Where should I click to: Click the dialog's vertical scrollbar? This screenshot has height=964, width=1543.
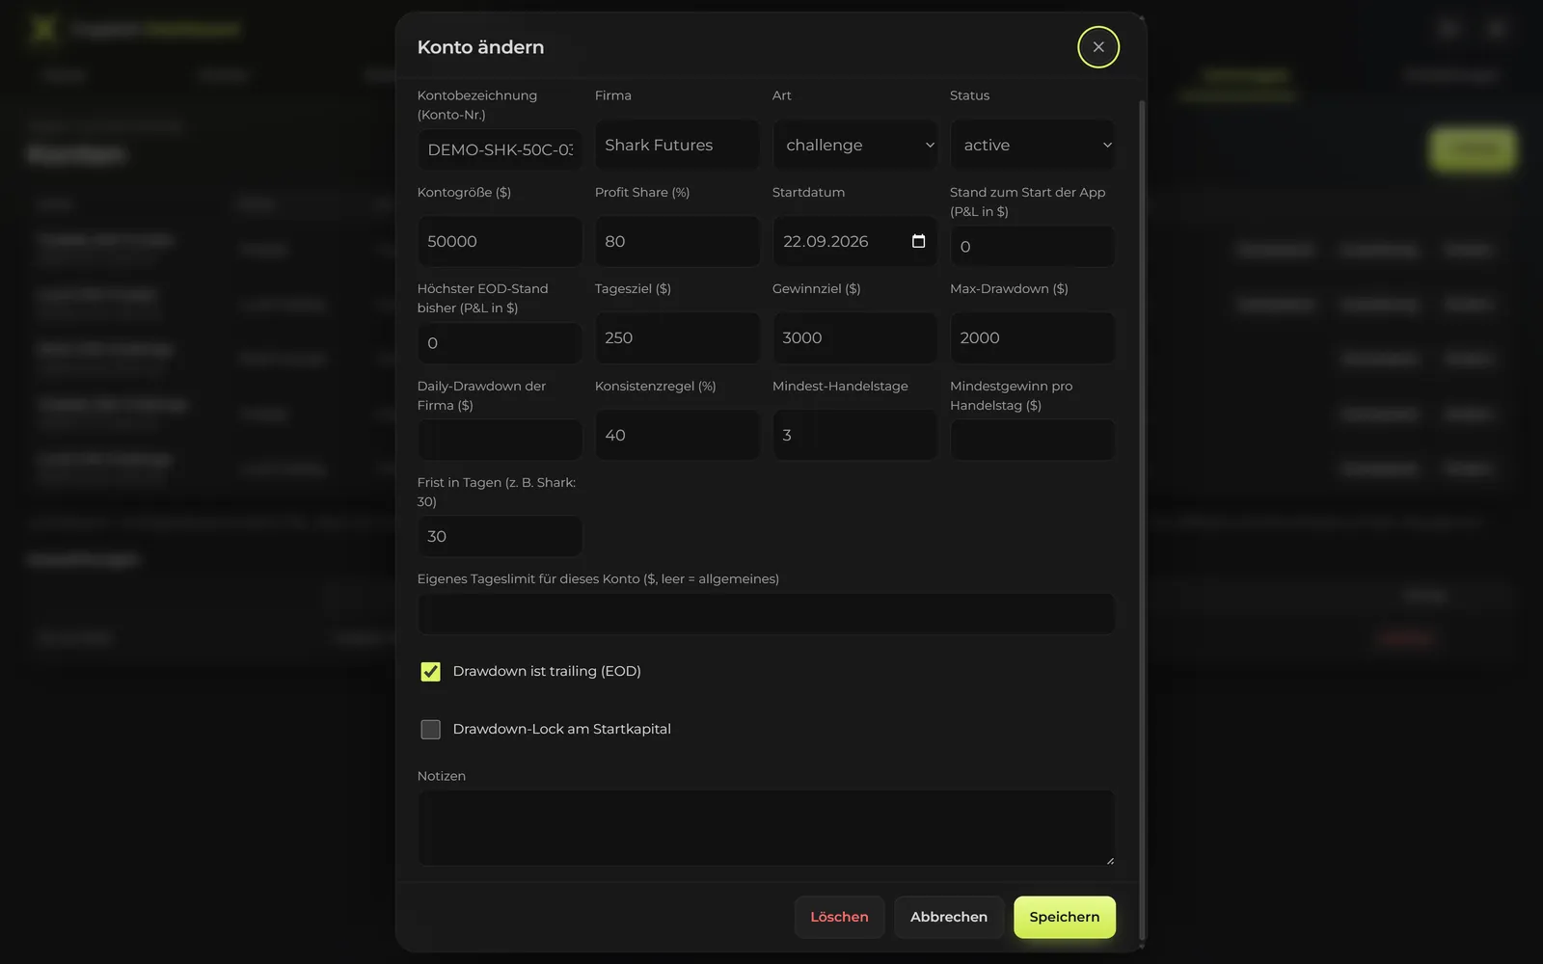1143,521
